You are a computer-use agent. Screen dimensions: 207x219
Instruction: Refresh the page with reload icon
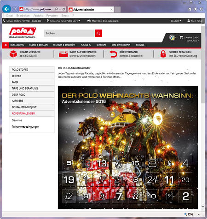point(64,9)
